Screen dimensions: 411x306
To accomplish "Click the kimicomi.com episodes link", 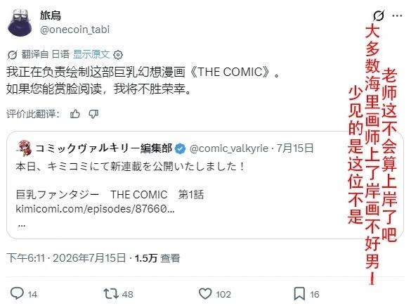I will pos(95,209).
